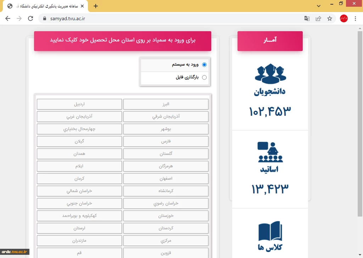Choose كهكيلويه و بويراحمد province
This screenshot has height=258, width=363.
tap(79, 216)
